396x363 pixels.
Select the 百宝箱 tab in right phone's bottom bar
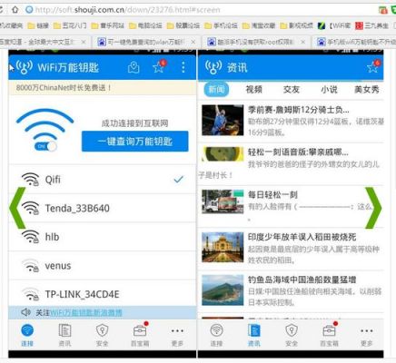click(329, 335)
